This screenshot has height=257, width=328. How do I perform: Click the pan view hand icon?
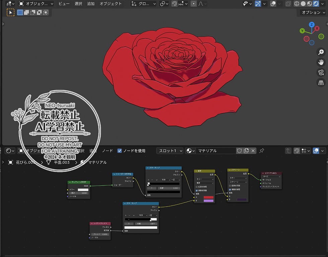[321, 62]
